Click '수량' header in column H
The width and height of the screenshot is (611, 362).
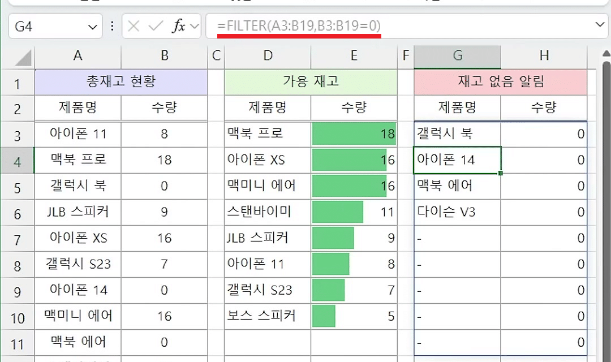coord(544,107)
